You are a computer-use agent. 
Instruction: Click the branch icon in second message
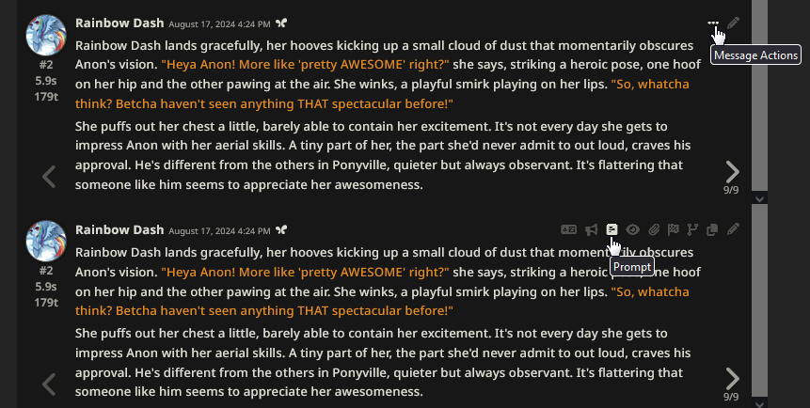694,228
